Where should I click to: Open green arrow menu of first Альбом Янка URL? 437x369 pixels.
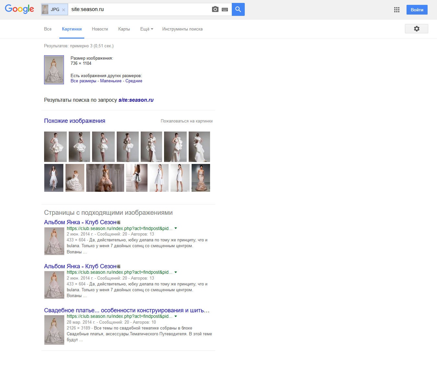coord(176,228)
